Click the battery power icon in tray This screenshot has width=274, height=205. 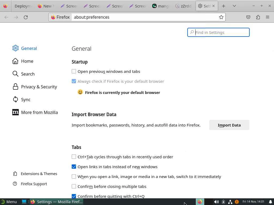coord(223,202)
